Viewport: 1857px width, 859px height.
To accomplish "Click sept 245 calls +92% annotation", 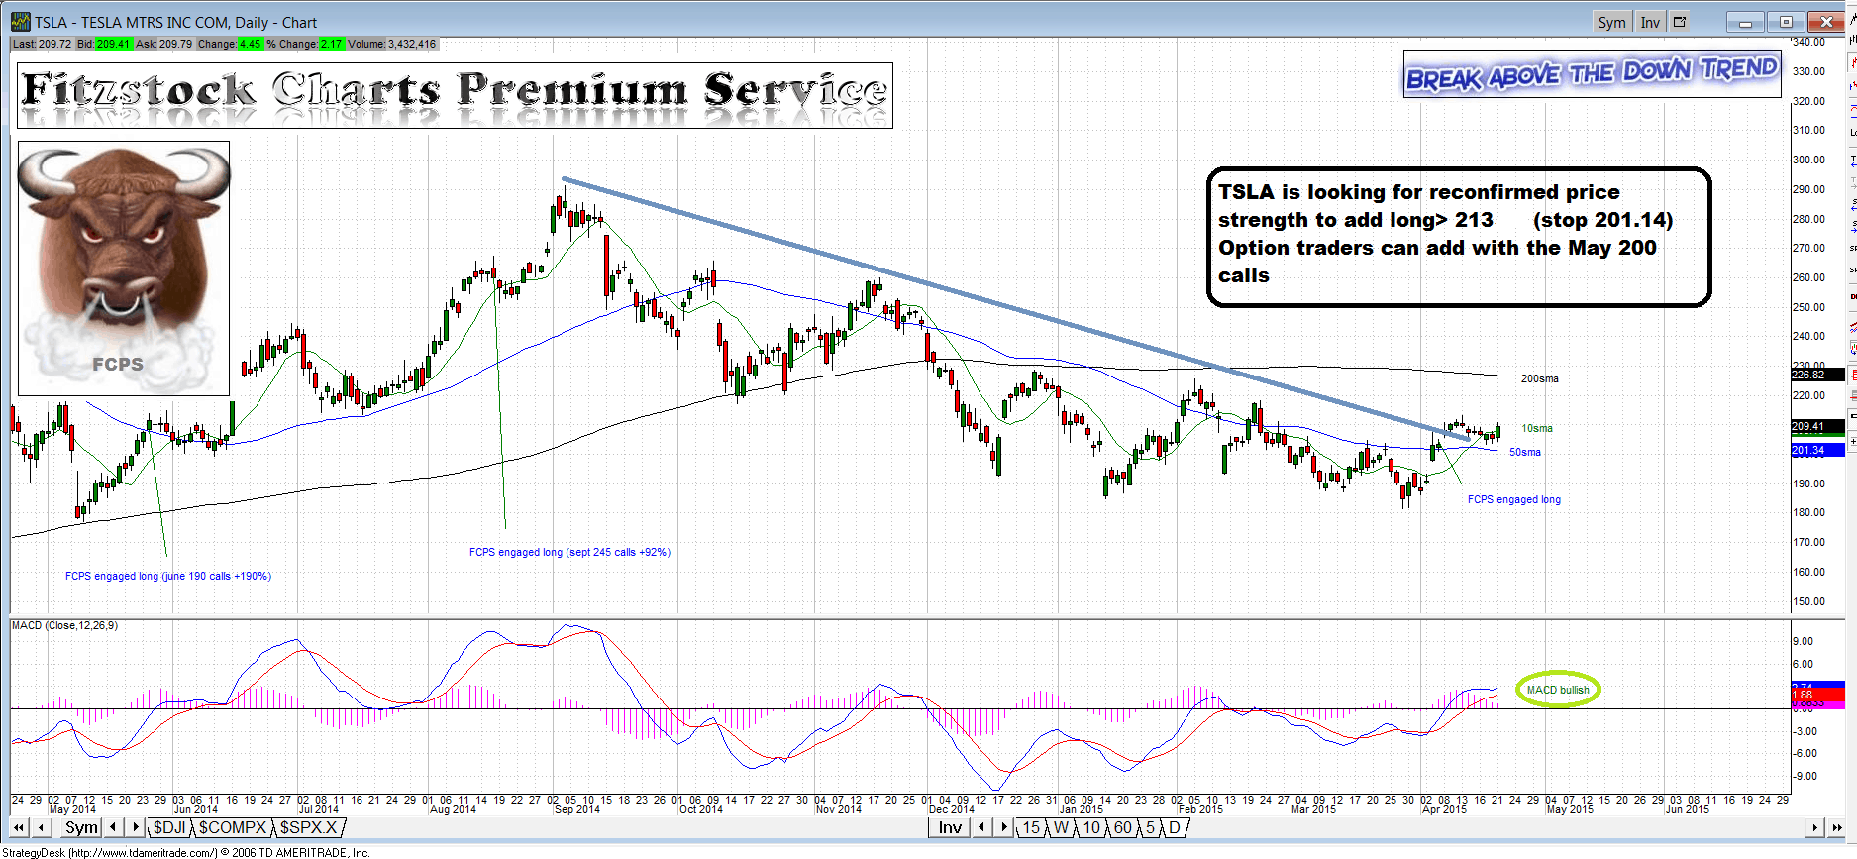I will pyautogui.click(x=569, y=552).
